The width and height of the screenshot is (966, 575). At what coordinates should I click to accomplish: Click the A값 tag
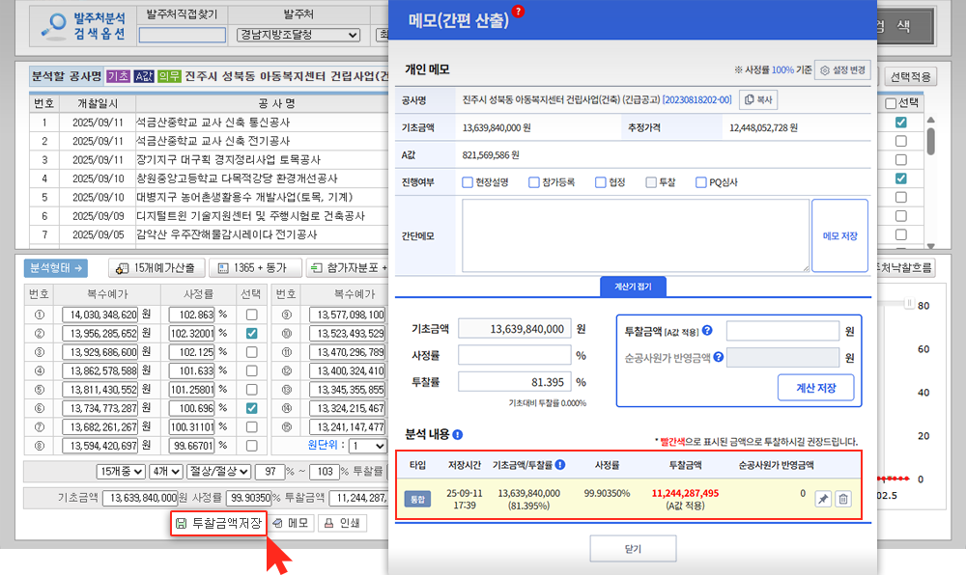tap(144, 76)
